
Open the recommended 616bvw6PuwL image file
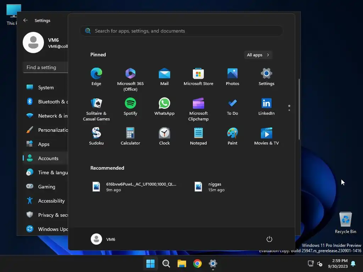pos(135,187)
